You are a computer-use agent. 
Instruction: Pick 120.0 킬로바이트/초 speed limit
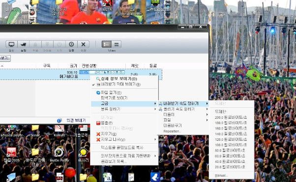point(232,139)
